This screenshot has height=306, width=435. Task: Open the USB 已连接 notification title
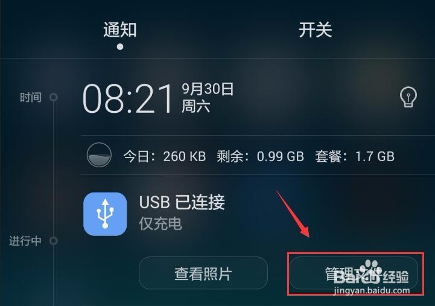pyautogui.click(x=182, y=202)
